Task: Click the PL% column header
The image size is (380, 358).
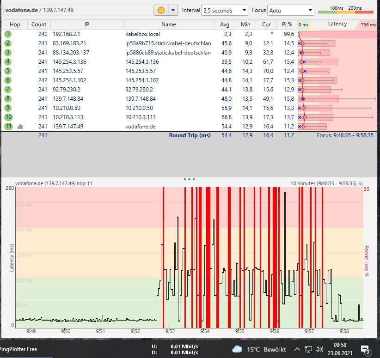Action: point(287,24)
